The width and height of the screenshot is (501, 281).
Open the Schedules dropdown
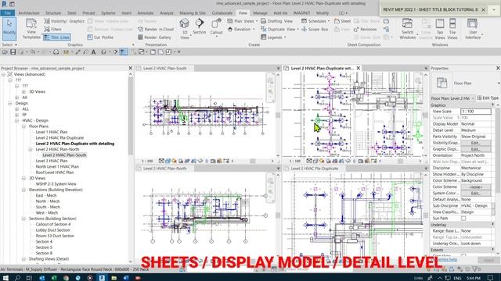click(x=315, y=21)
